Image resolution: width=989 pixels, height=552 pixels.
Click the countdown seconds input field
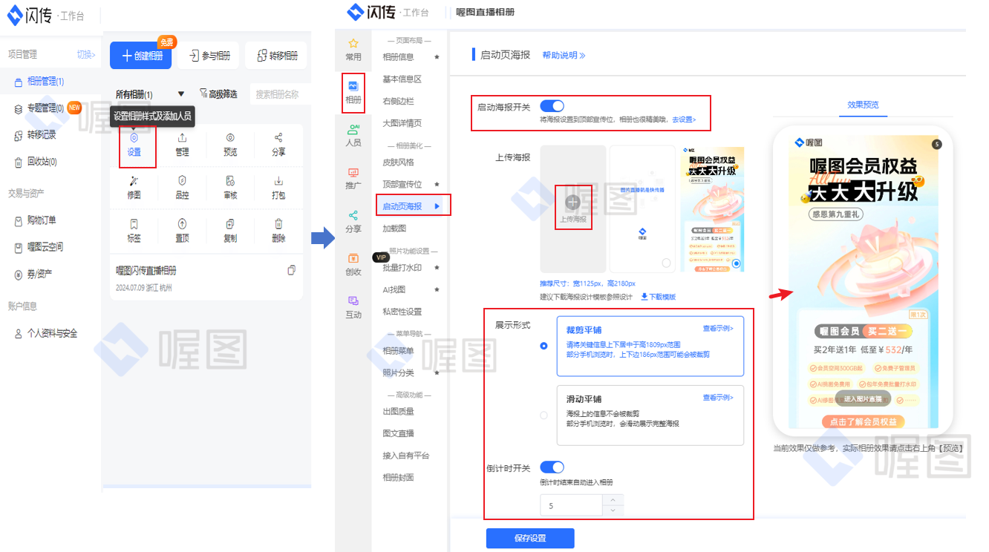pos(571,506)
